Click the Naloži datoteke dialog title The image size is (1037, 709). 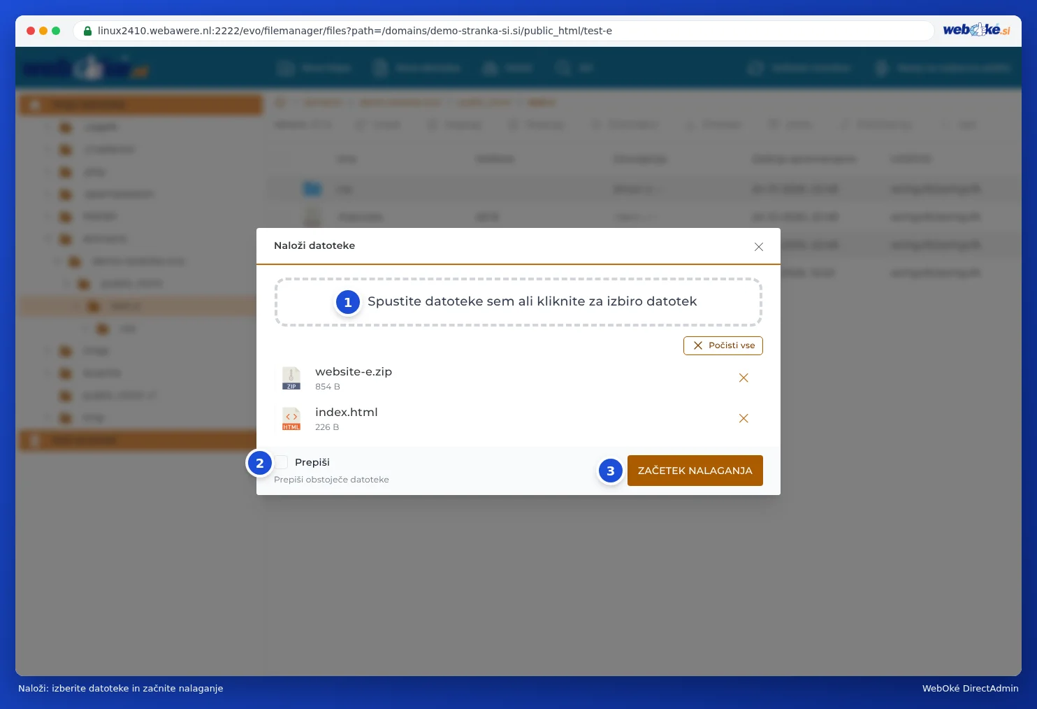314,245
